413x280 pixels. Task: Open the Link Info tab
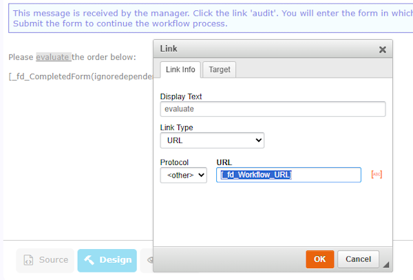tap(180, 69)
